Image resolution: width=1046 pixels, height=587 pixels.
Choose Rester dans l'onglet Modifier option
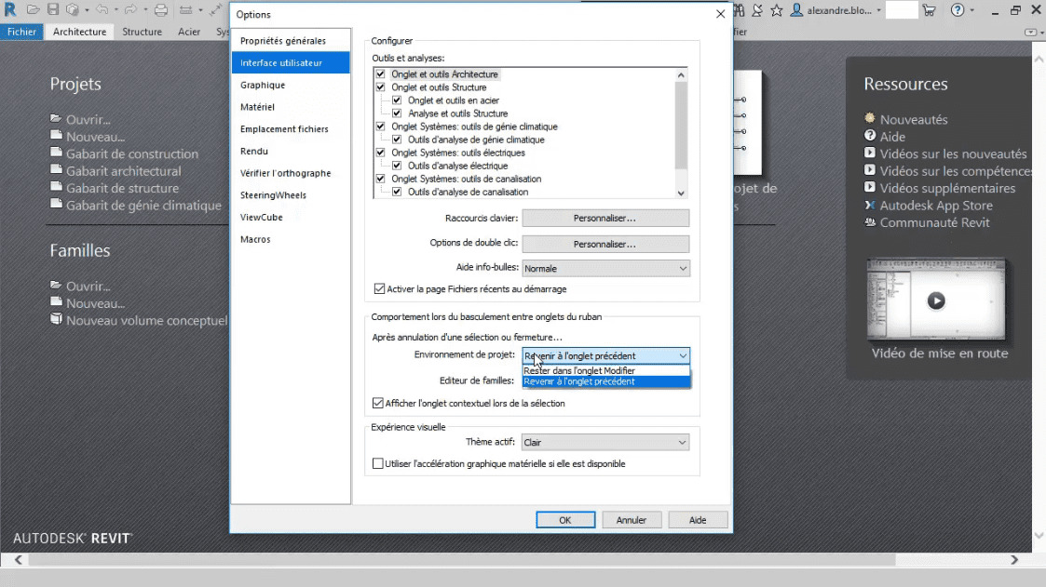click(x=579, y=370)
